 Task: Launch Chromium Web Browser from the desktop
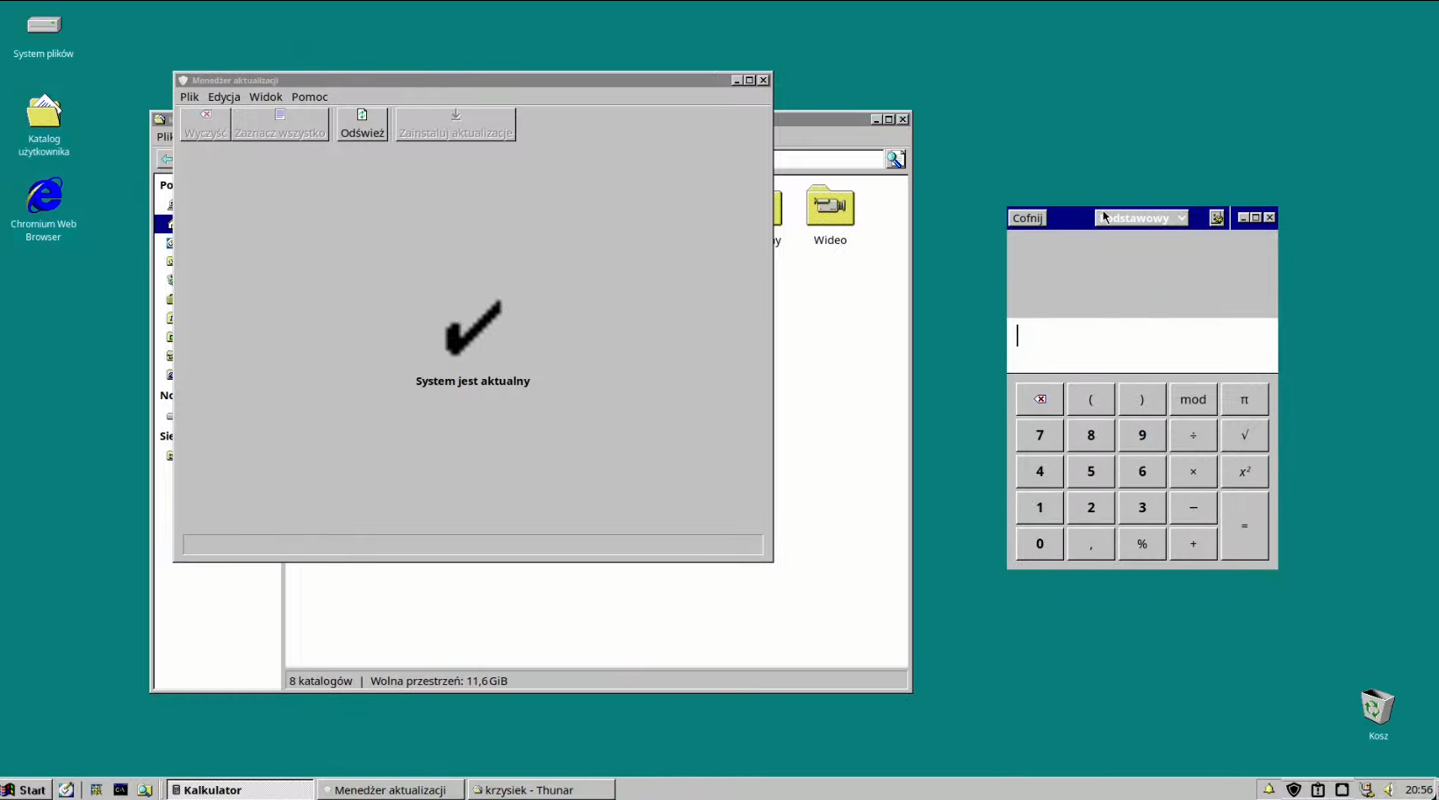(43, 209)
